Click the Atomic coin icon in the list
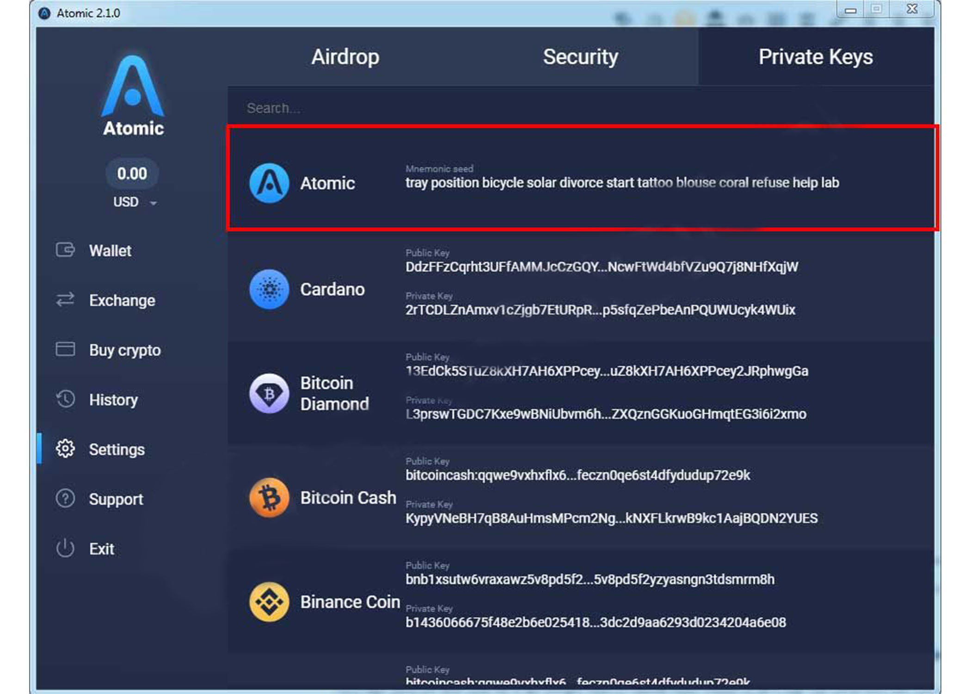This screenshot has height=694, width=971. pos(269,183)
